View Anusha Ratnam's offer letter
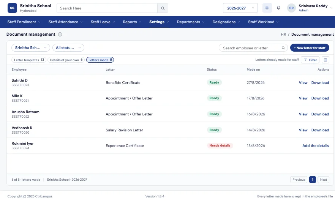 click(303, 114)
